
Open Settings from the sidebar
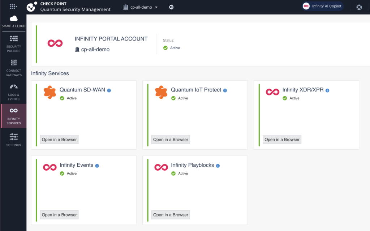(13, 138)
